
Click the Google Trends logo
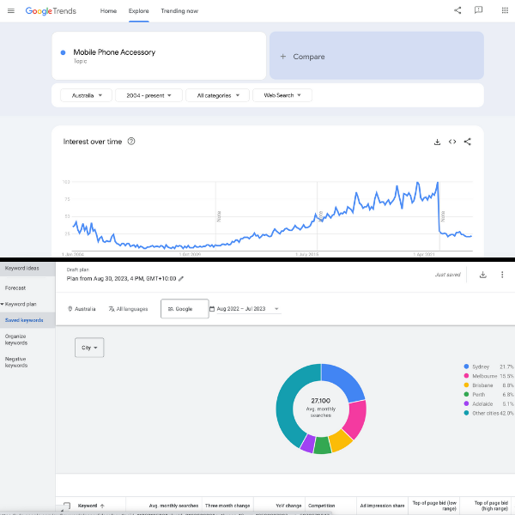[51, 11]
